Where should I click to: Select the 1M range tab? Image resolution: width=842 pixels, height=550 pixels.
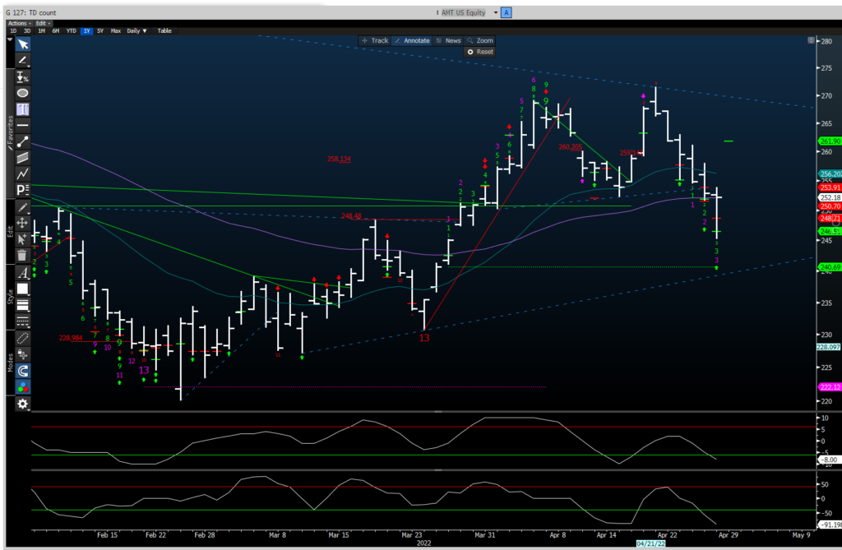[41, 30]
